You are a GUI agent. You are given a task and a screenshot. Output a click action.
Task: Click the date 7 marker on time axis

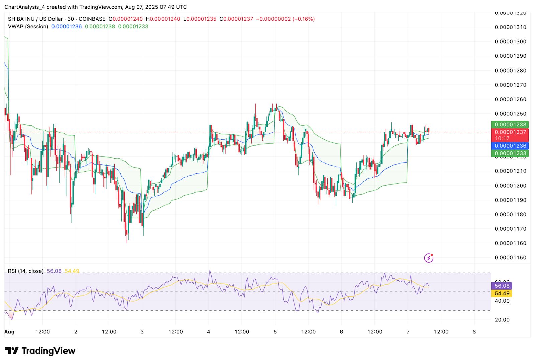point(408,332)
